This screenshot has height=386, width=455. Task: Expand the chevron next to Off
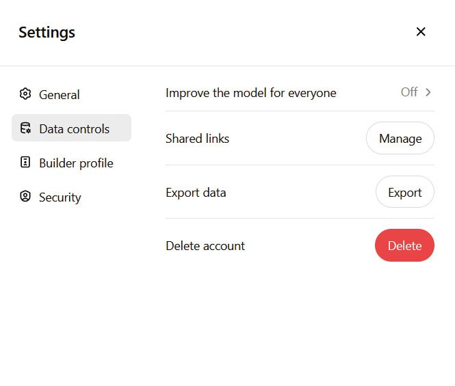click(x=428, y=92)
